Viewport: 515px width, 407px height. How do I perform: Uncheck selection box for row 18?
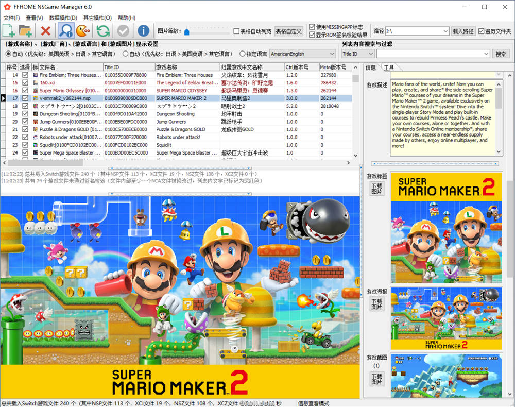click(25, 106)
